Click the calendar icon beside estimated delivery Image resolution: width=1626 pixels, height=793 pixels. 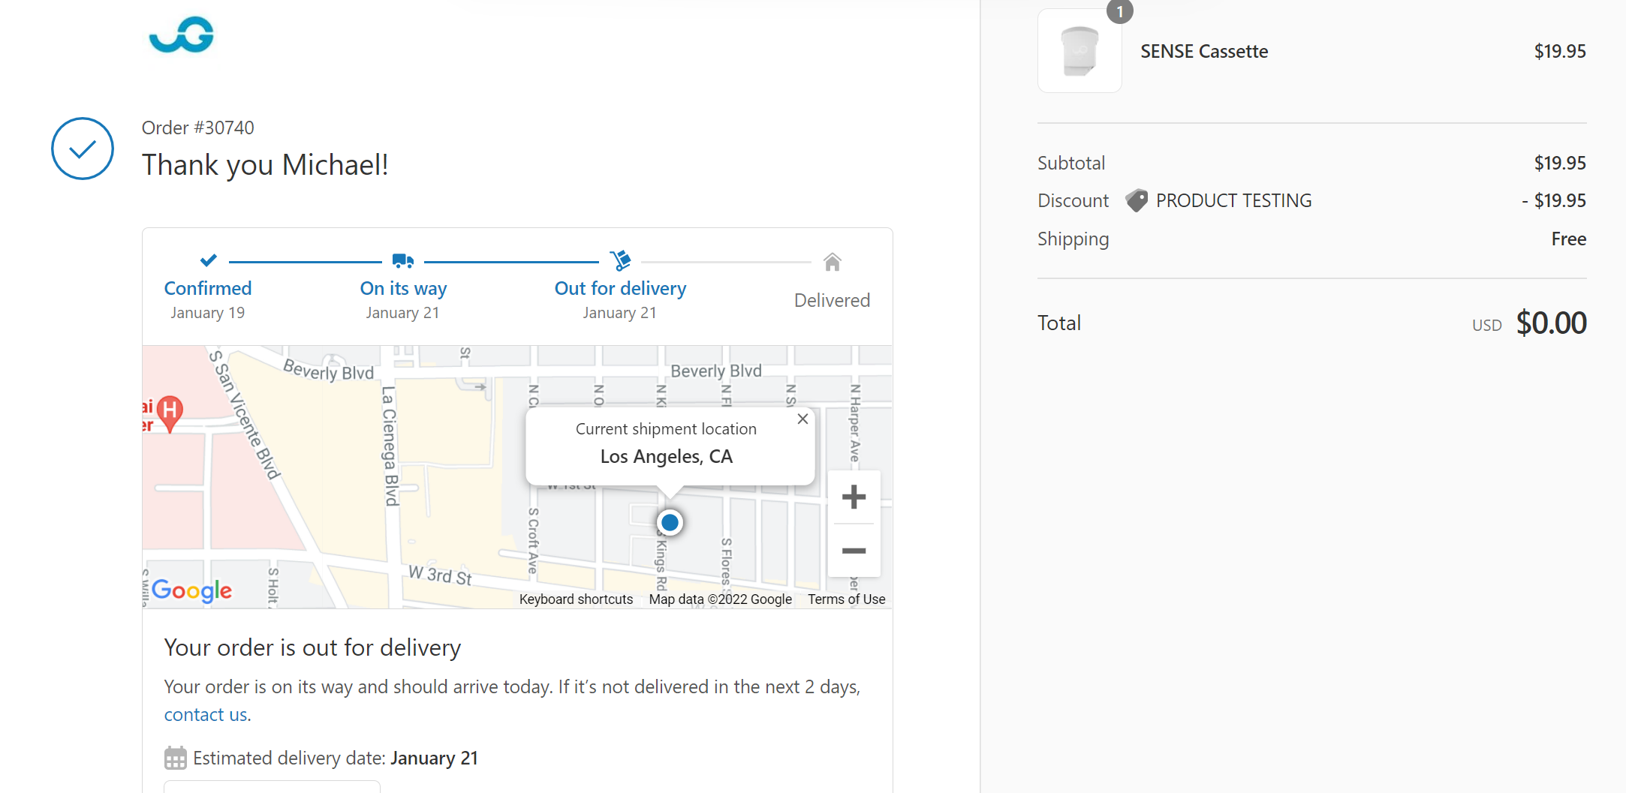pyautogui.click(x=175, y=758)
